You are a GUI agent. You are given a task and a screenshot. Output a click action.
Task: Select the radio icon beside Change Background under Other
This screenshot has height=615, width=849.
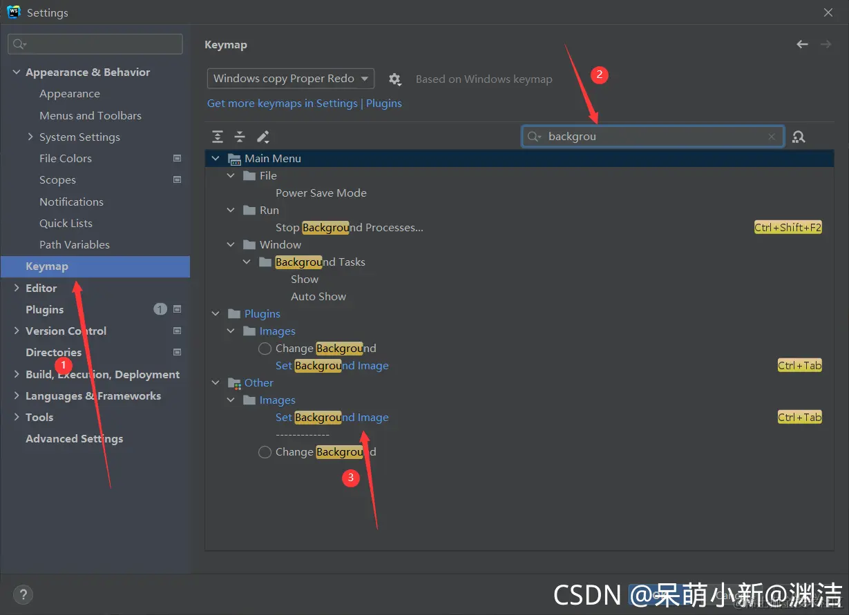click(265, 452)
